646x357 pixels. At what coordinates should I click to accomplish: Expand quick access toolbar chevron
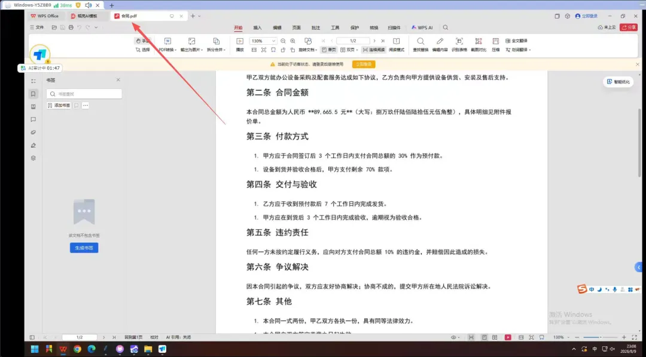96,27
